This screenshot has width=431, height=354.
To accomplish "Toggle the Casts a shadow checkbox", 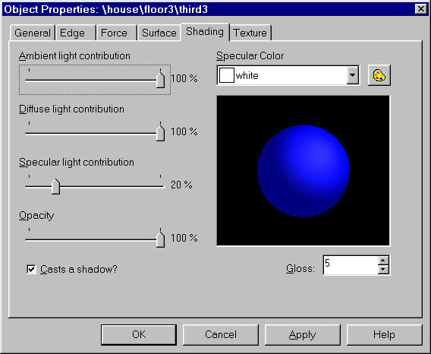I will tap(31, 269).
